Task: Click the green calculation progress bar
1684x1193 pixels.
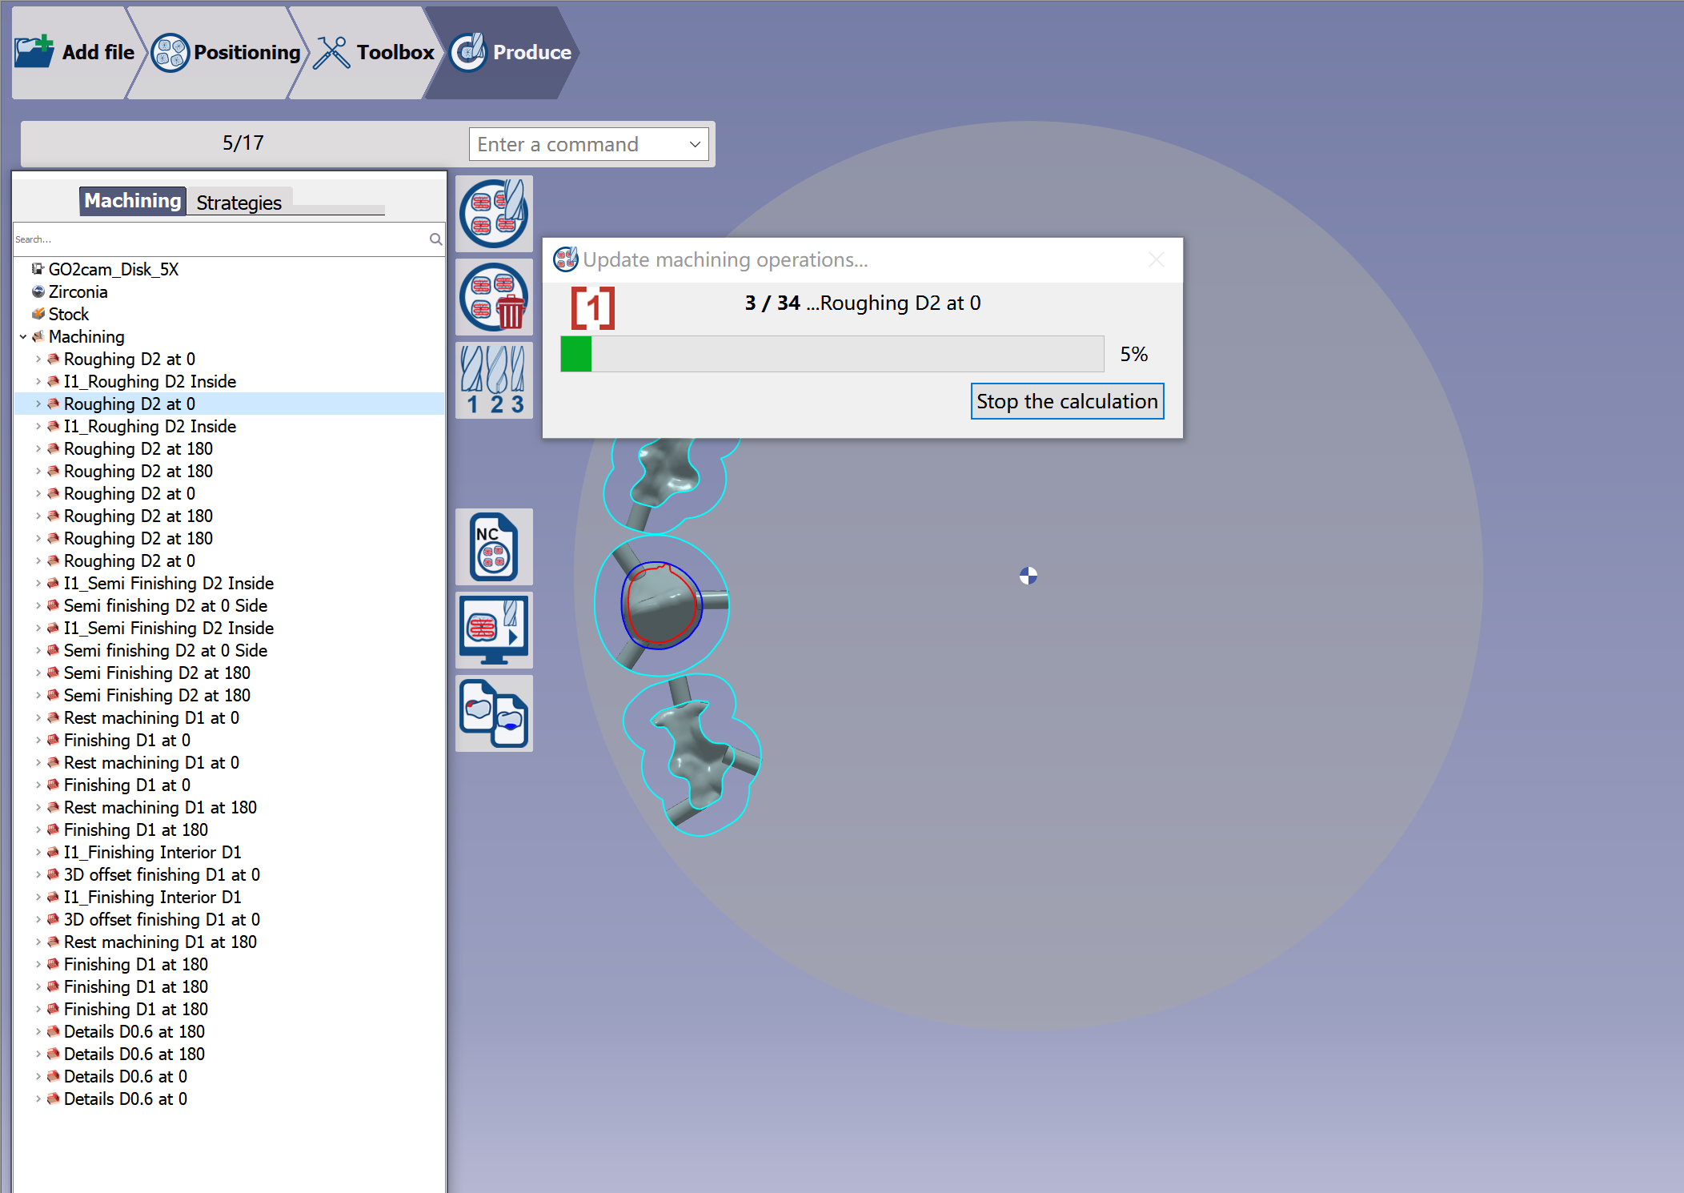Action: click(x=832, y=354)
